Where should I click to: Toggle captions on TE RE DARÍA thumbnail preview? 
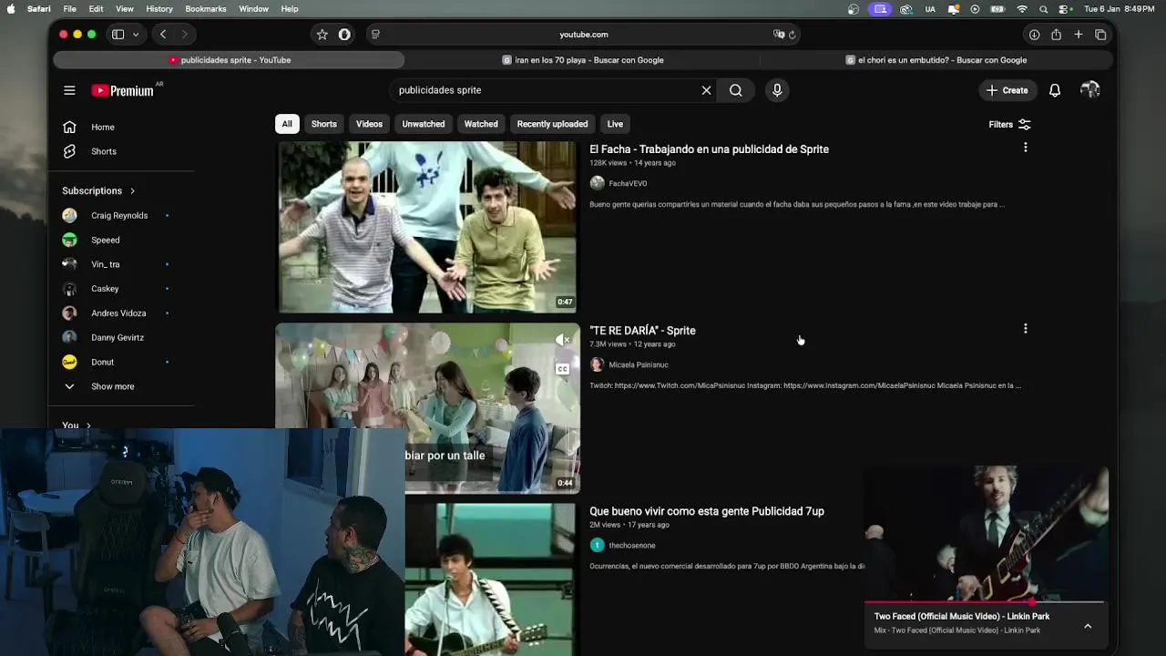click(x=562, y=369)
